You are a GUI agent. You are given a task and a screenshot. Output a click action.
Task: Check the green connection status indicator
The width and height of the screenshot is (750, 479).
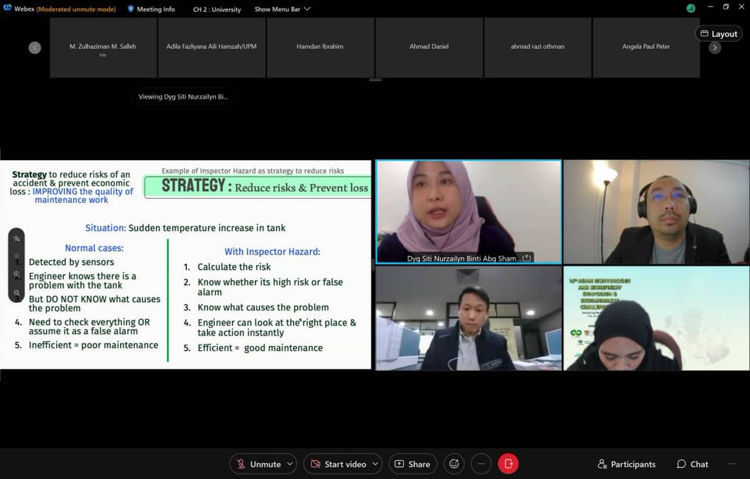[x=691, y=8]
